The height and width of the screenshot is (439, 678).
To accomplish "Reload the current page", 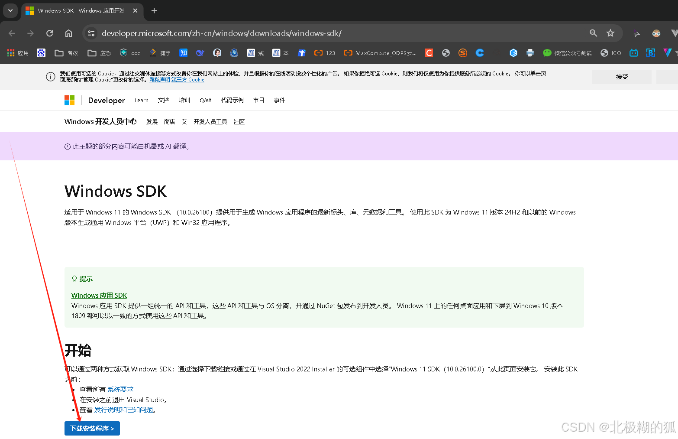I will pyautogui.click(x=50, y=33).
